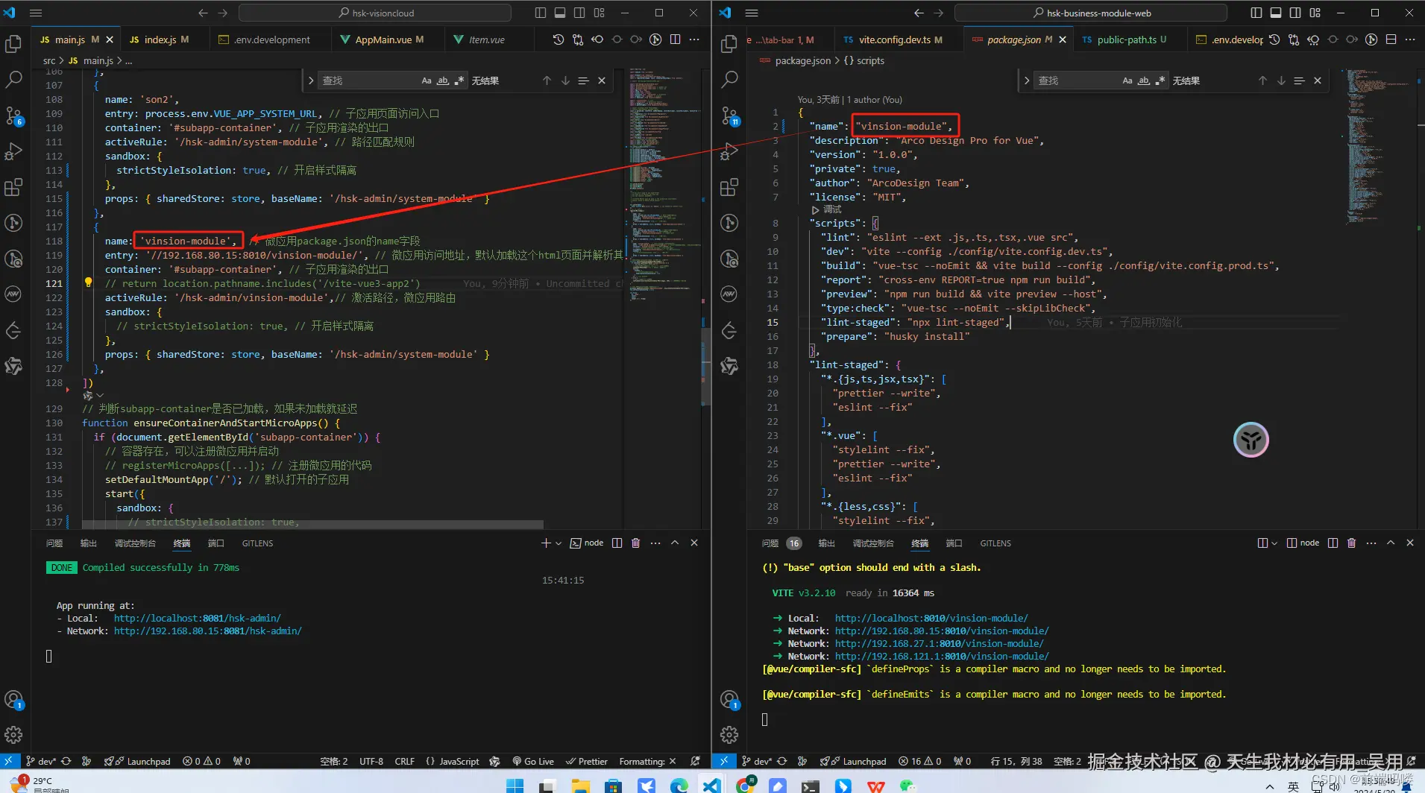Viewport: 1425px width, 793px height.
Task: Open Source Control view in left window
Action: (13, 116)
